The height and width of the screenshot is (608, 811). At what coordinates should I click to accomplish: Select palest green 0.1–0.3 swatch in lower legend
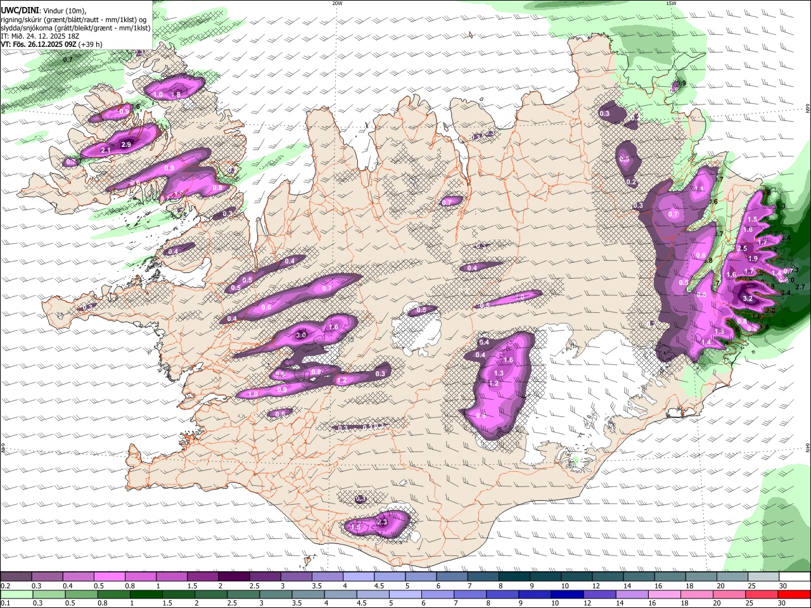(x=16, y=595)
